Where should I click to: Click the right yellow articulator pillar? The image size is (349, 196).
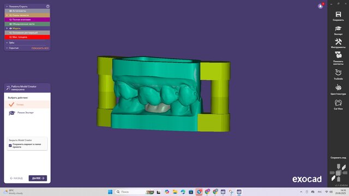pyautogui.click(x=219, y=97)
